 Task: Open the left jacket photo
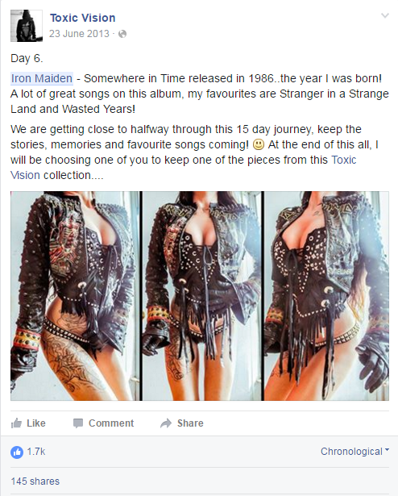pyautogui.click(x=75, y=296)
